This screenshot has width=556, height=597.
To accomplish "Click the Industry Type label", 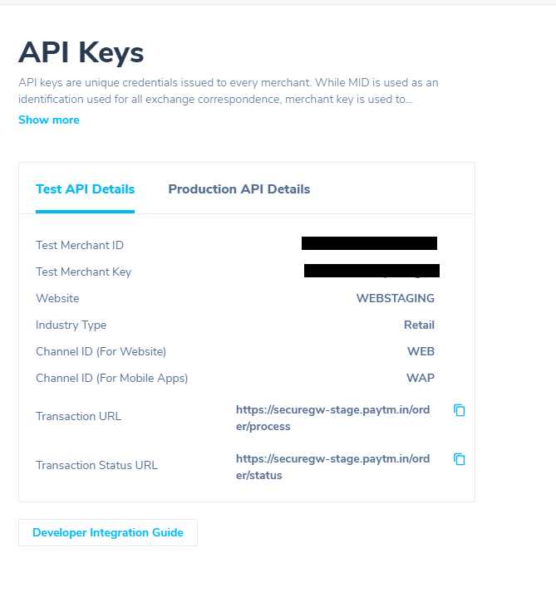I will coord(71,325).
